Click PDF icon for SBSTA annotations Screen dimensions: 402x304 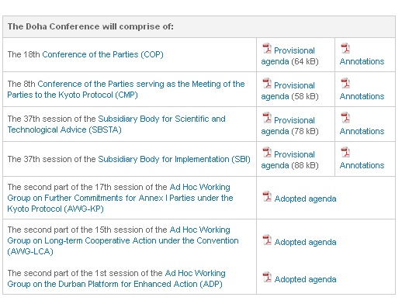(345, 118)
